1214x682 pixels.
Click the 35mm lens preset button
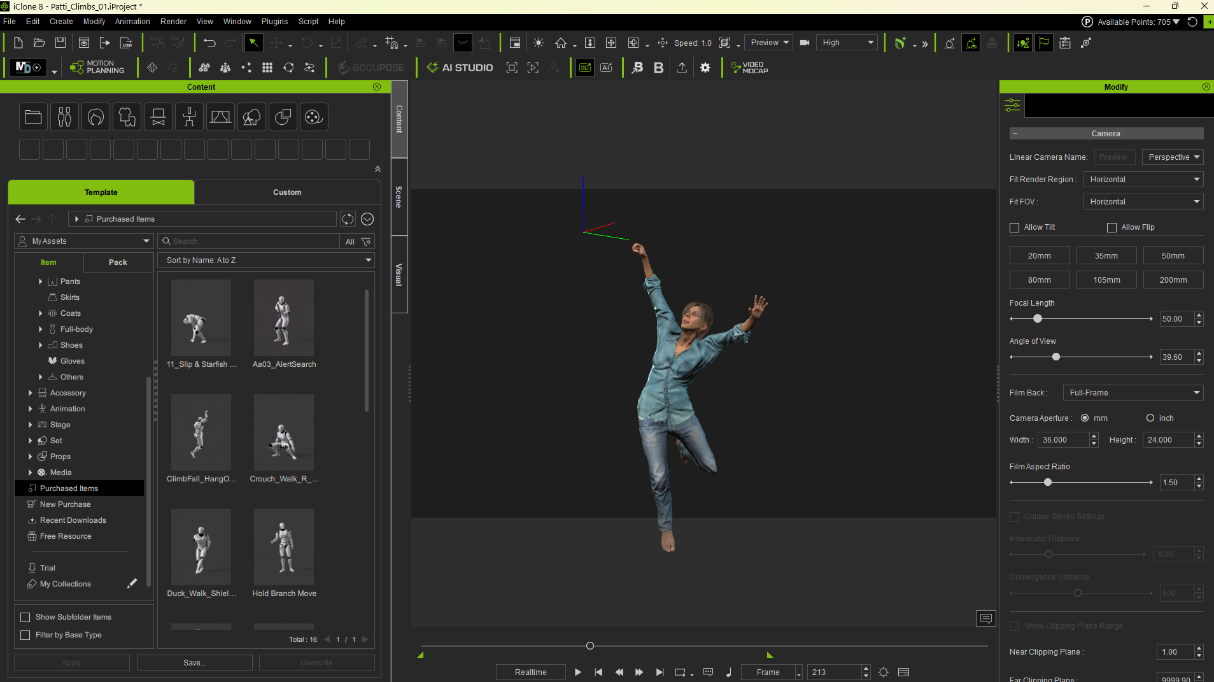(1106, 255)
